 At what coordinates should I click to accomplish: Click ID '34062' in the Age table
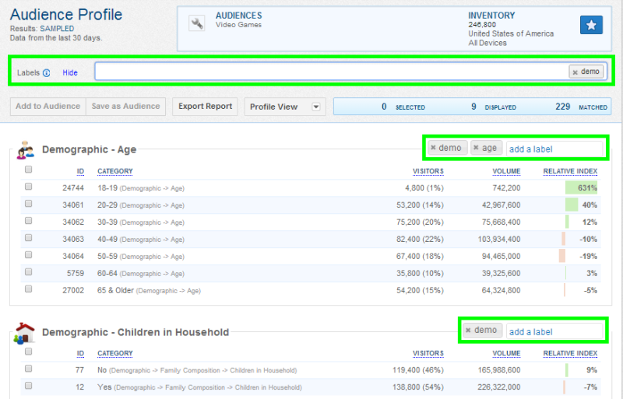[73, 222]
